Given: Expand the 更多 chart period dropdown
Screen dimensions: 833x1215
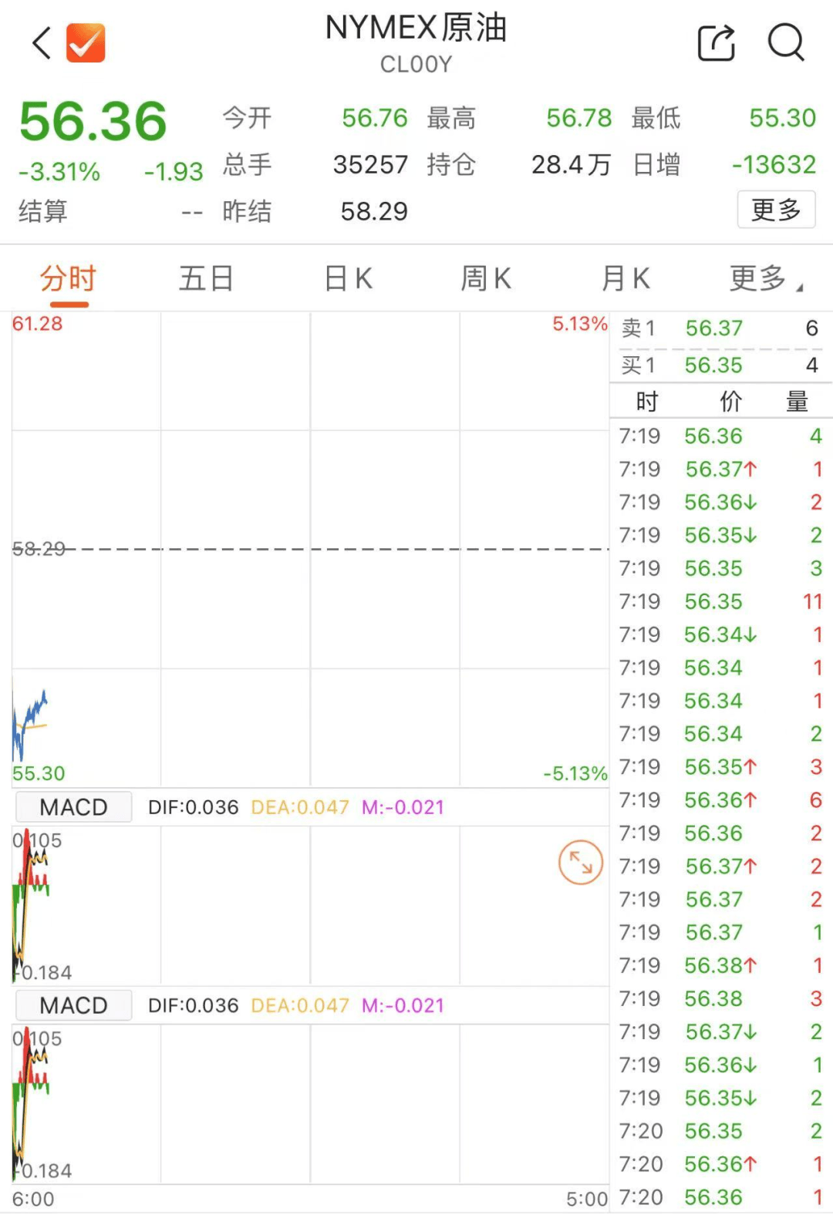Looking at the screenshot, I should (x=765, y=278).
